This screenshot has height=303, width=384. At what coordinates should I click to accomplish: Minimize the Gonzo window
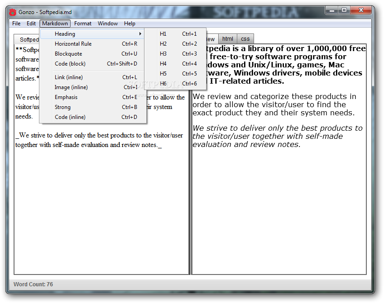[332, 10]
